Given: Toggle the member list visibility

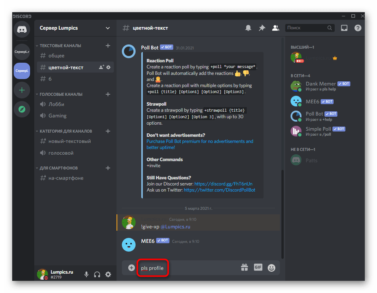Looking at the screenshot, I should coord(275,28).
